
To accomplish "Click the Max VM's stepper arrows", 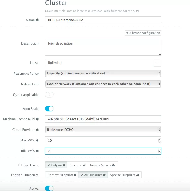I will 160,140.
